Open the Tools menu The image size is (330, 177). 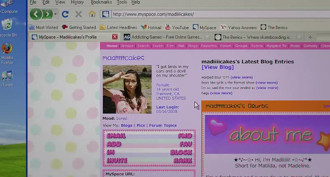pos(122,2)
